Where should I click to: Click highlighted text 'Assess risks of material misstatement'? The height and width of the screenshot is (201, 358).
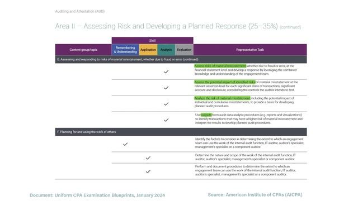tap(220, 66)
